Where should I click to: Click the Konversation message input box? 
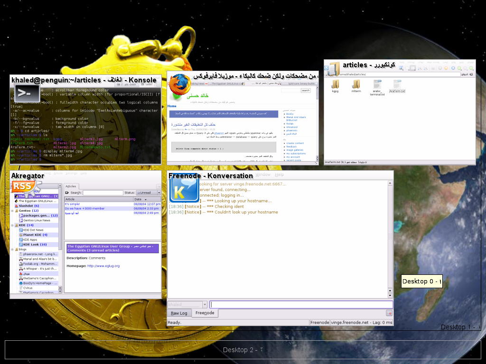coord(301,305)
